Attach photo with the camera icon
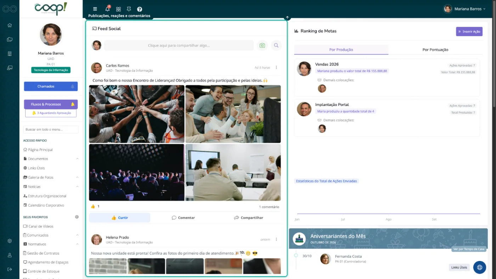Image resolution: width=496 pixels, height=279 pixels. pos(262,45)
